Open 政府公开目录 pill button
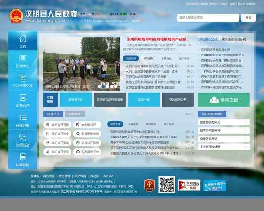The image size is (264, 211). pyautogui.click(x=57, y=125)
